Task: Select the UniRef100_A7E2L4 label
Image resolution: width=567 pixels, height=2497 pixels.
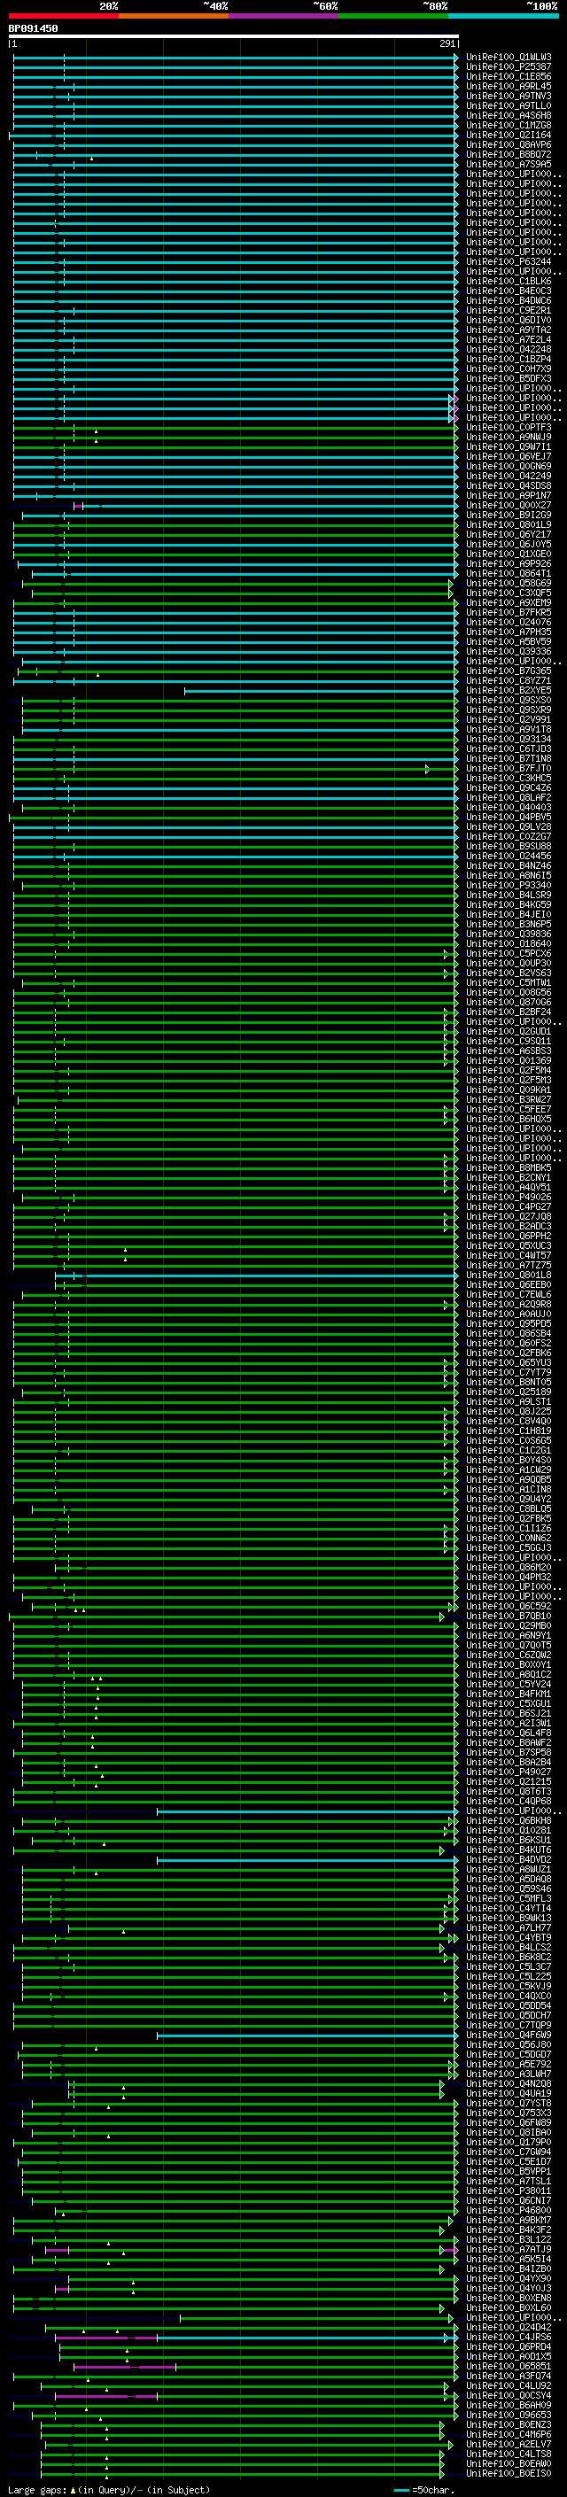Action: point(509,339)
